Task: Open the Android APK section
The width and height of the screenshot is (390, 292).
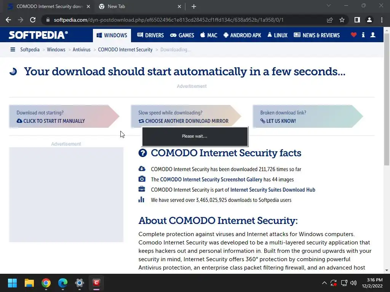Action: pyautogui.click(x=242, y=35)
